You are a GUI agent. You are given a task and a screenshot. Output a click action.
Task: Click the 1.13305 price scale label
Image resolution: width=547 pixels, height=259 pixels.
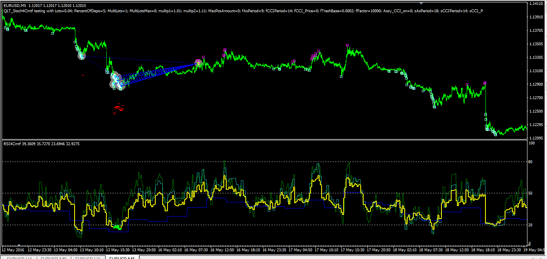535,58
